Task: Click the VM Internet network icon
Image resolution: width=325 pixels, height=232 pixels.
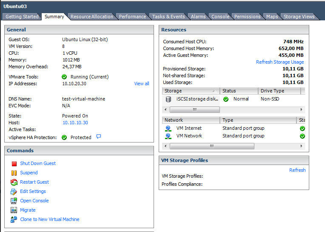Action: pyautogui.click(x=168, y=129)
